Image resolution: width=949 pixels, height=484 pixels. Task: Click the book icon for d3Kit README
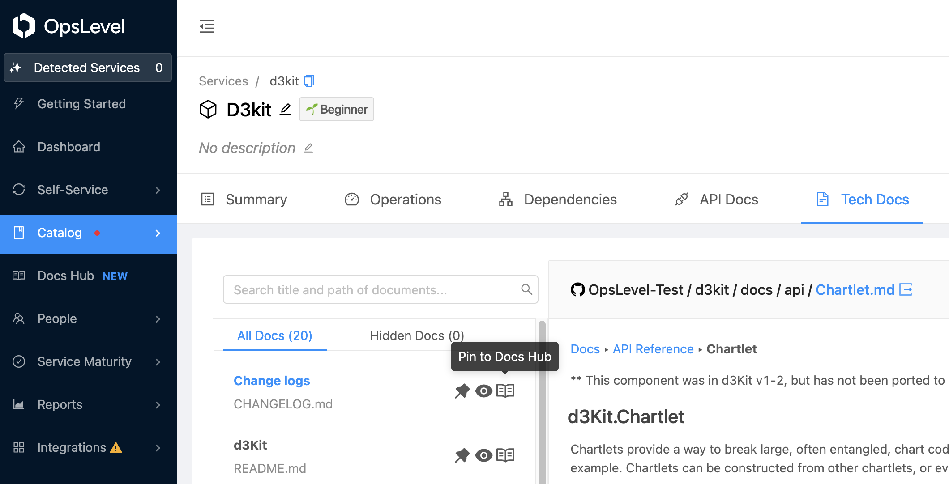pos(505,455)
